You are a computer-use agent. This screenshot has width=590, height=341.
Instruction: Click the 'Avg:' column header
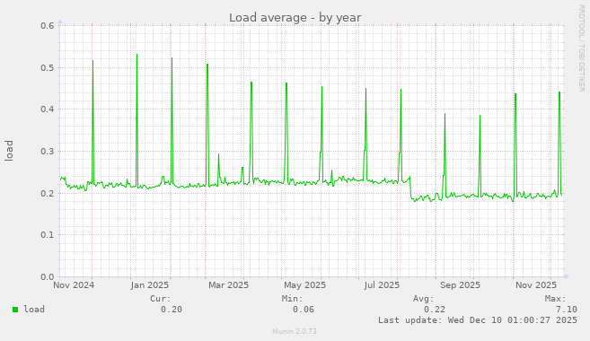tap(424, 299)
